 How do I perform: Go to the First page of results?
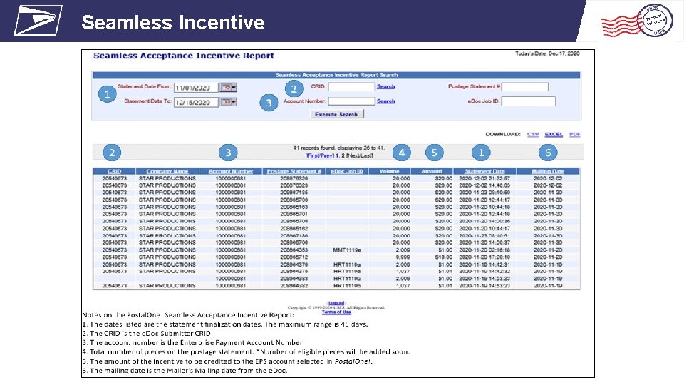313,155
